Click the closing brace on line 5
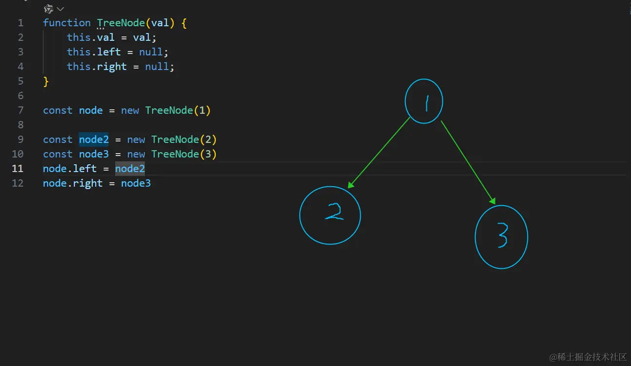This screenshot has height=366, width=631. click(x=46, y=81)
